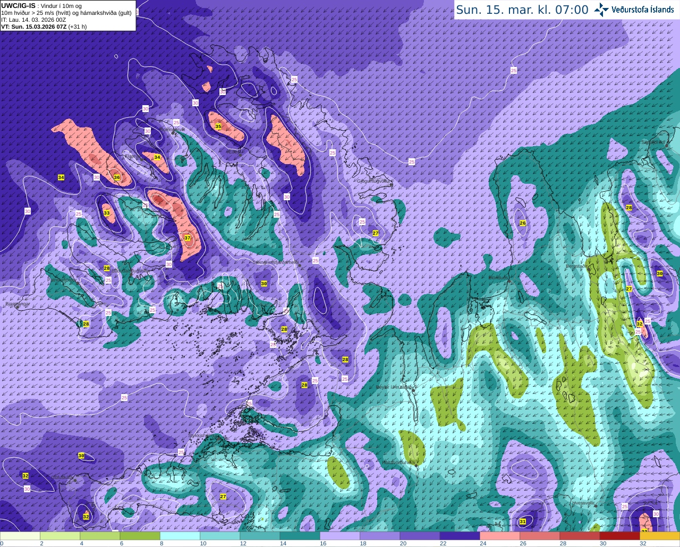680x547 pixels.
Task: Click the Gjögurflugvöllur station label
Action: pos(375,181)
